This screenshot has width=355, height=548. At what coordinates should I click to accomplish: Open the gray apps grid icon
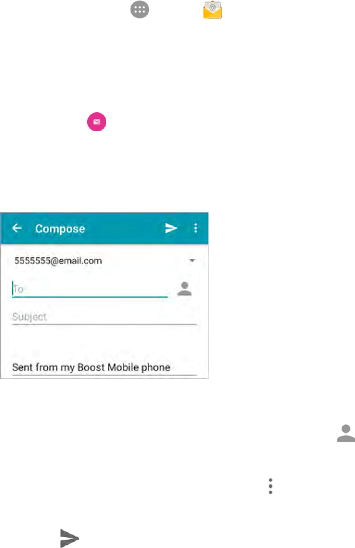pyautogui.click(x=139, y=10)
